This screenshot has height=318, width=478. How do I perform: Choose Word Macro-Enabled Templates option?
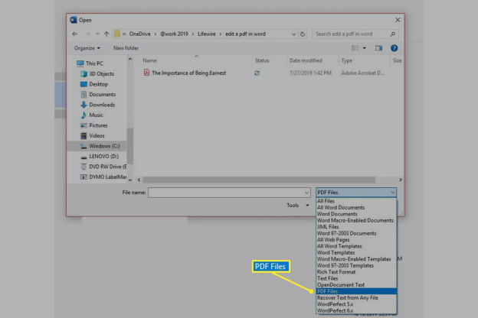click(x=356, y=259)
